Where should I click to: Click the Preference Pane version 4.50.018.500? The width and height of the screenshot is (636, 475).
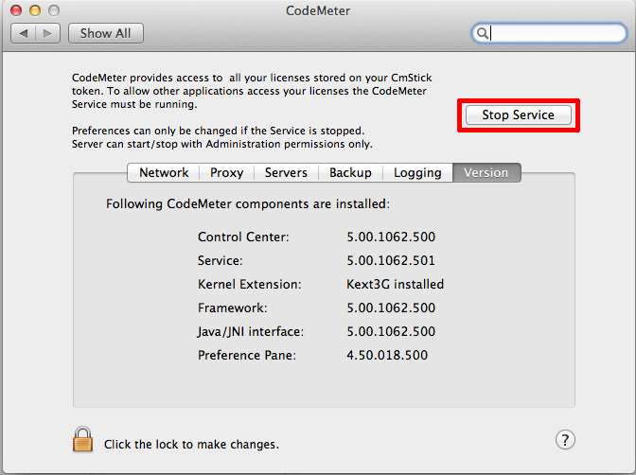click(x=387, y=356)
